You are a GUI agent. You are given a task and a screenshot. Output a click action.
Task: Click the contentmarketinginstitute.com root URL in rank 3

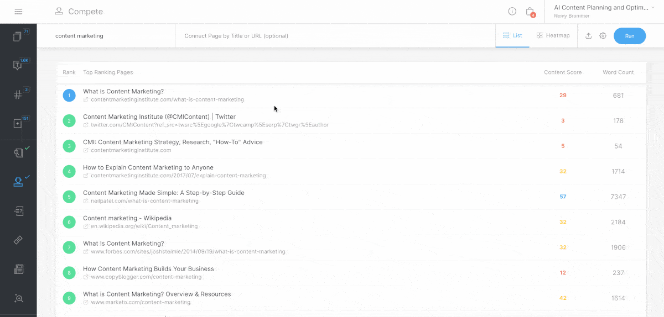coord(131,150)
